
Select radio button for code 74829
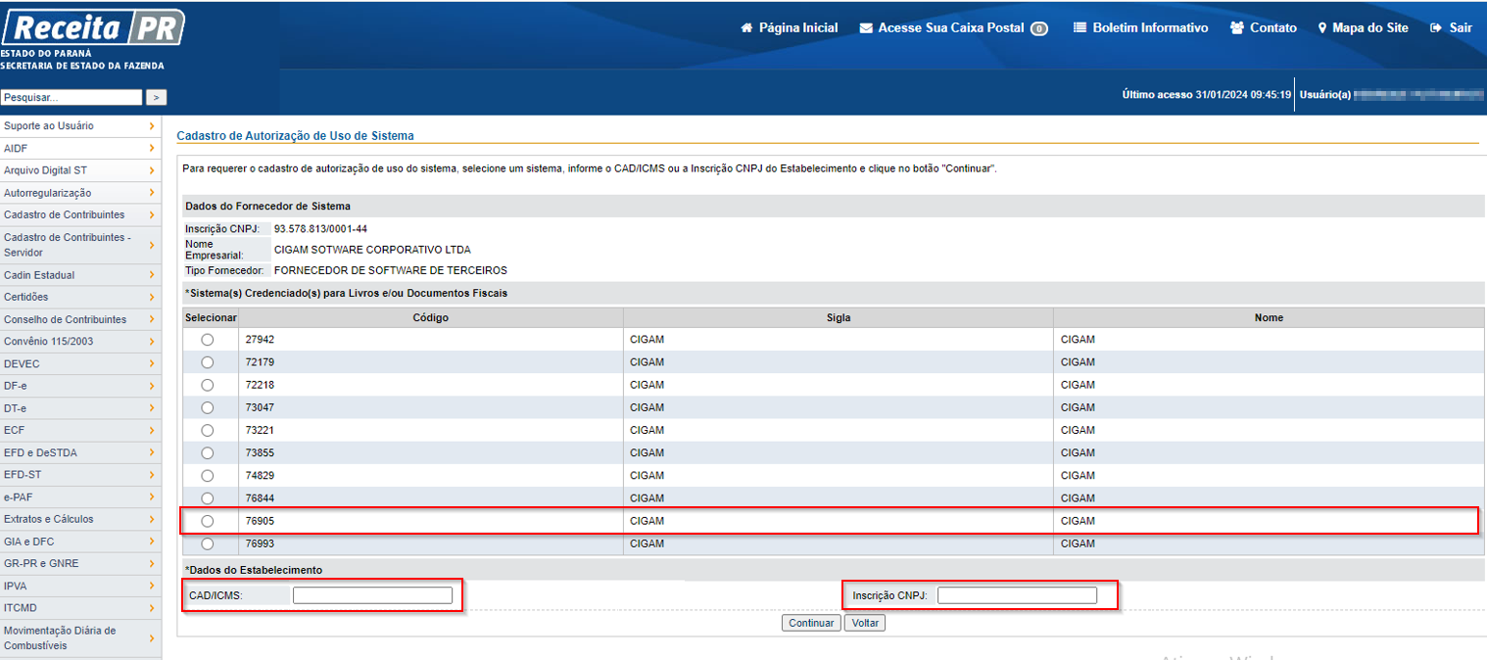(208, 475)
